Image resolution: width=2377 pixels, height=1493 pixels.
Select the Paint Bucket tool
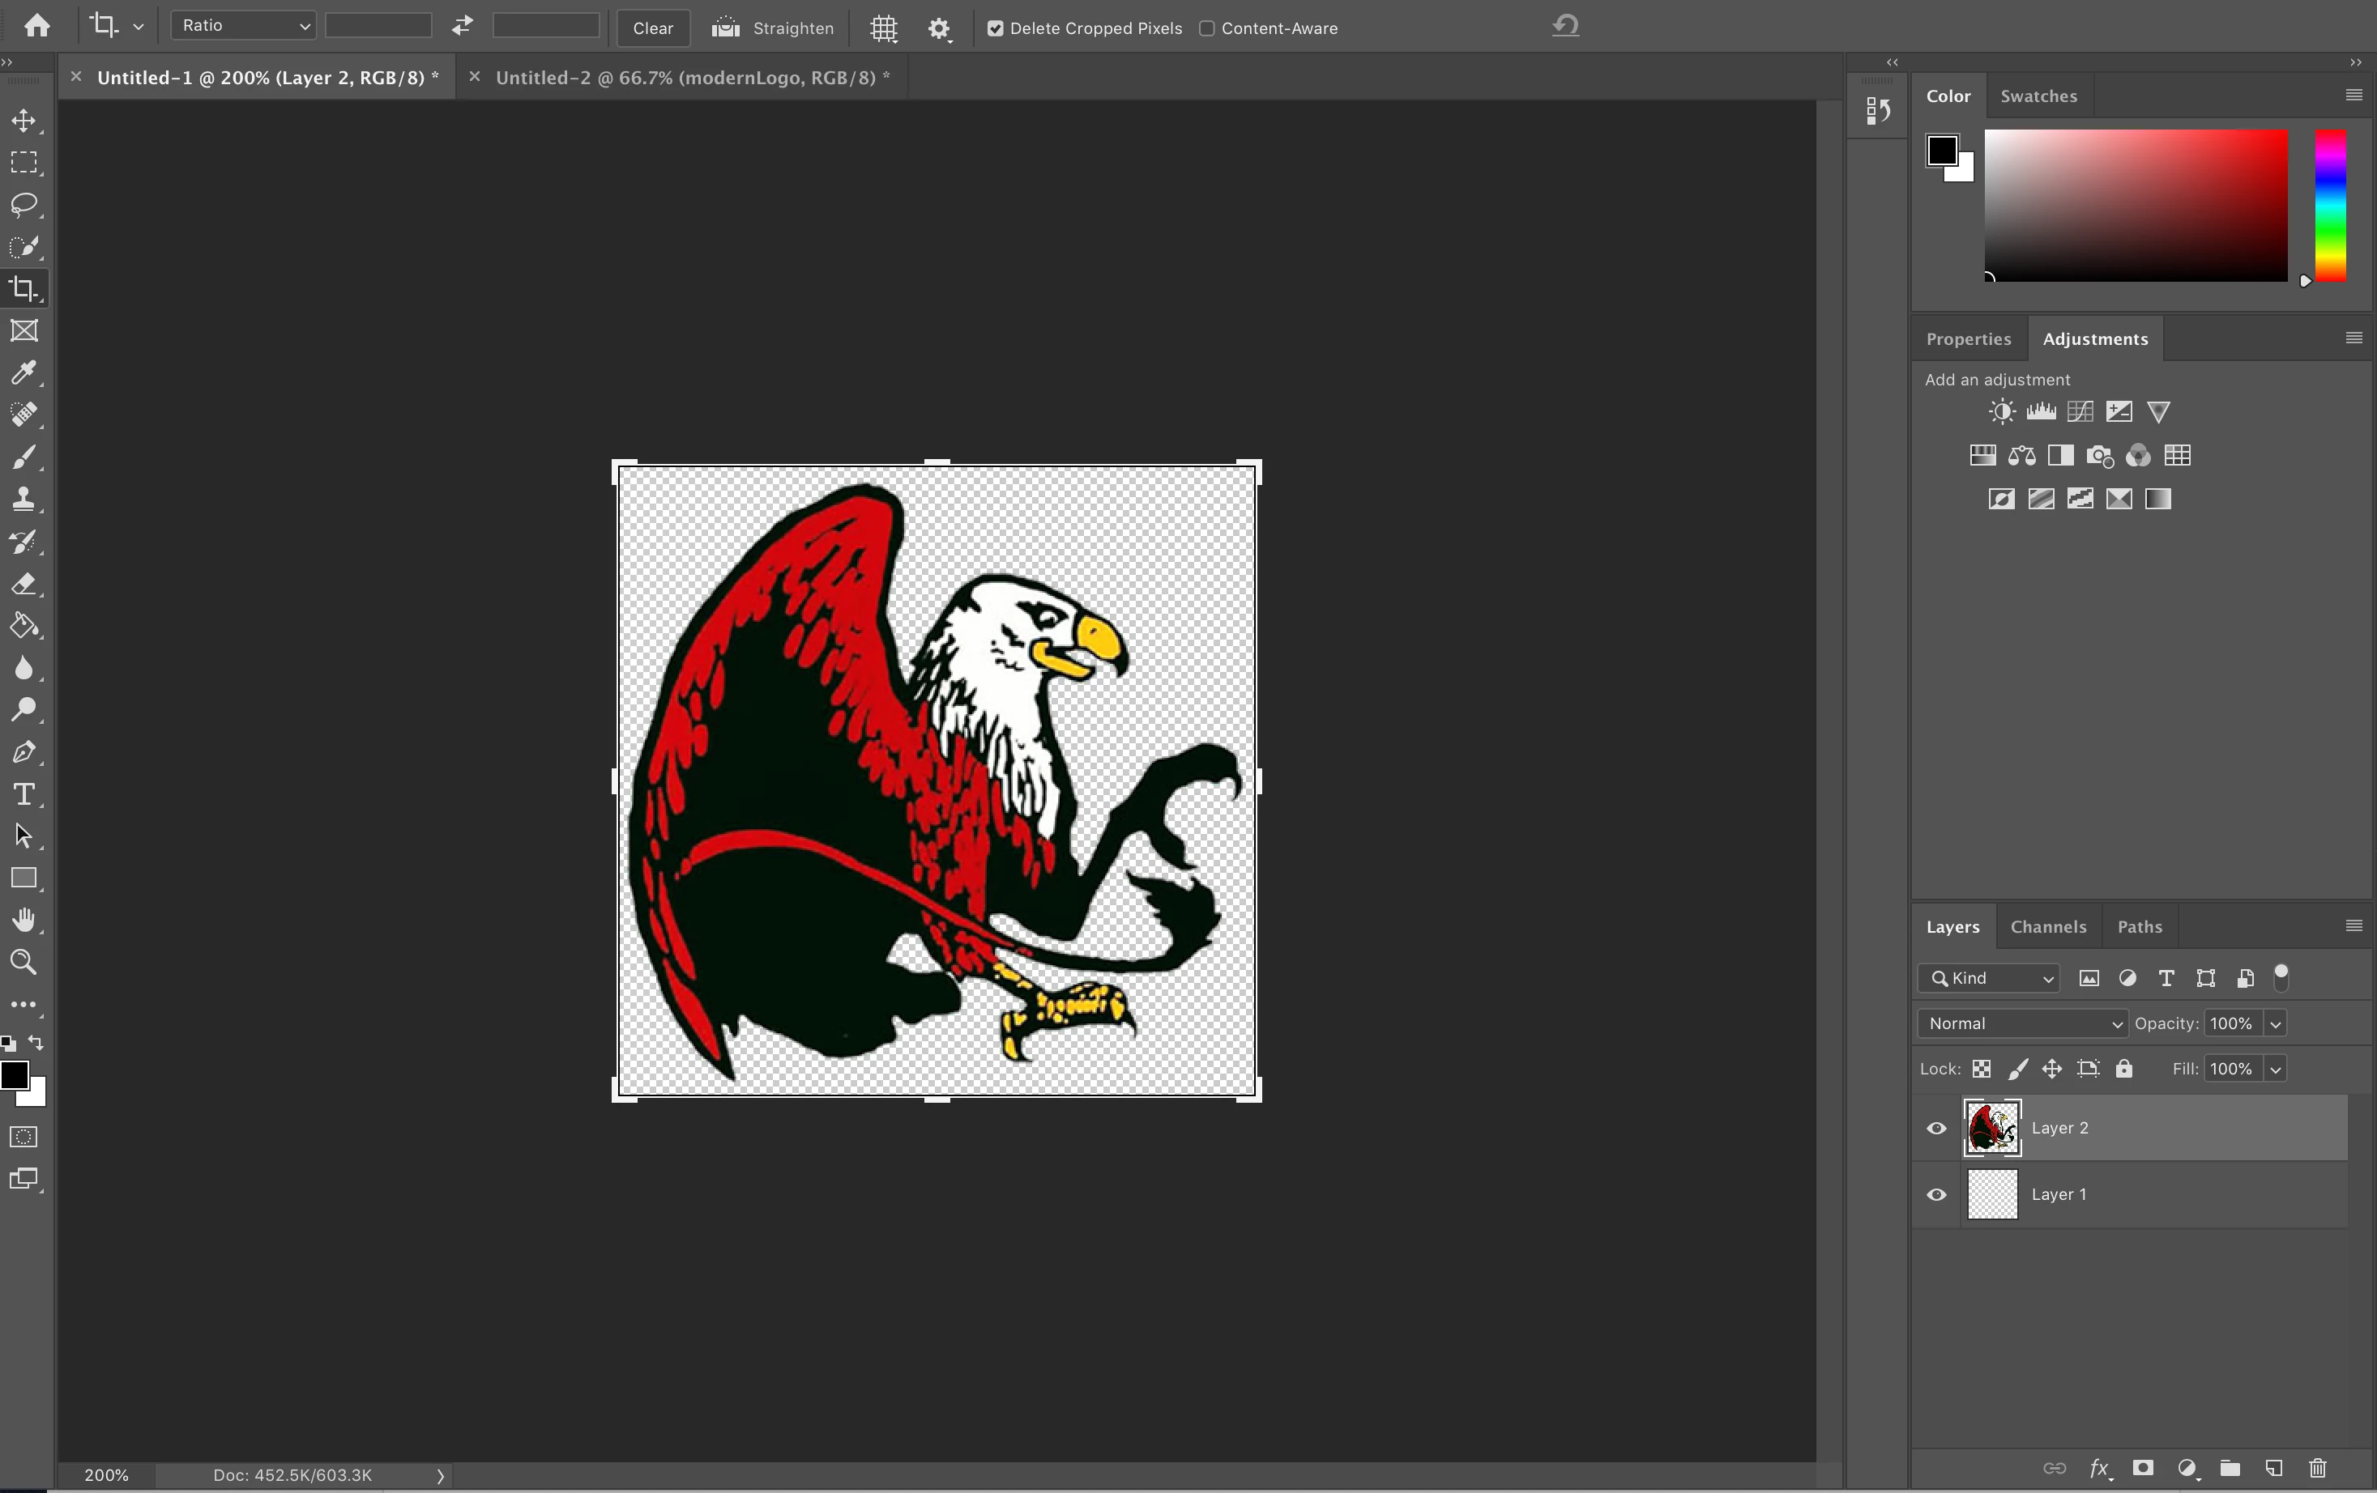23,626
